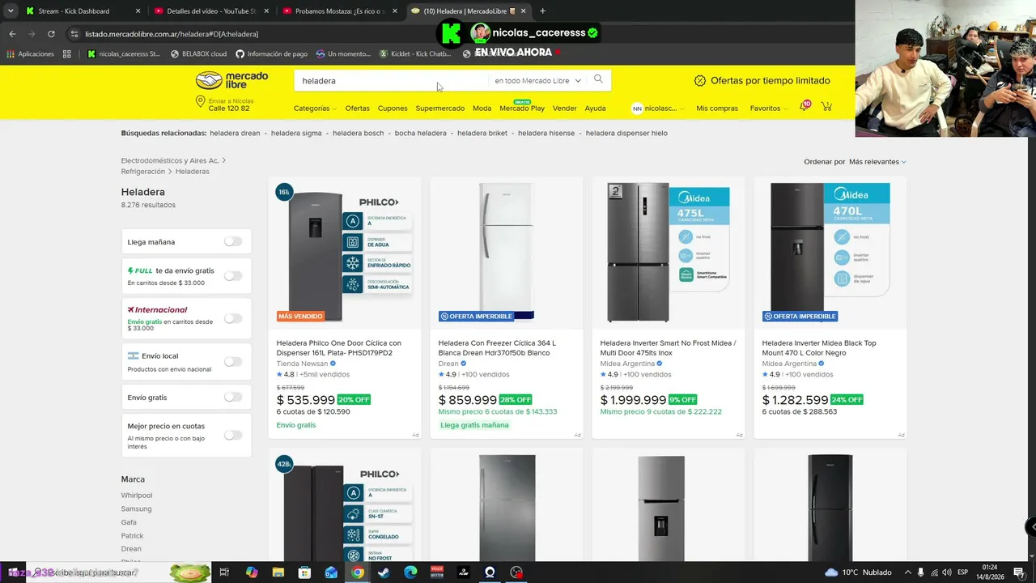Filter by Samsung brand
The width and height of the screenshot is (1036, 583).
point(136,509)
